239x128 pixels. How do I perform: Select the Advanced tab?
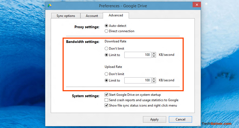pos(116,15)
